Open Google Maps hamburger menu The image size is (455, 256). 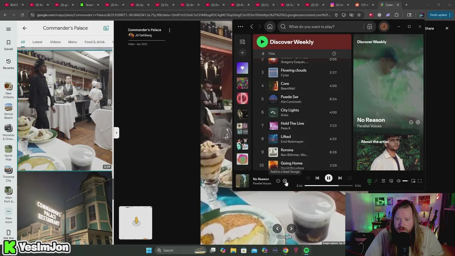9,29
